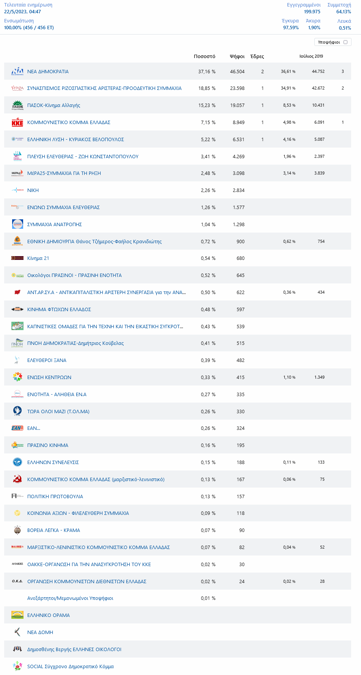Screen dimensions: 361x675
Task: Open the Ανεξάρτητοι/Μεμονωμένοι Υποψήφιοι link
Action: click(x=70, y=598)
